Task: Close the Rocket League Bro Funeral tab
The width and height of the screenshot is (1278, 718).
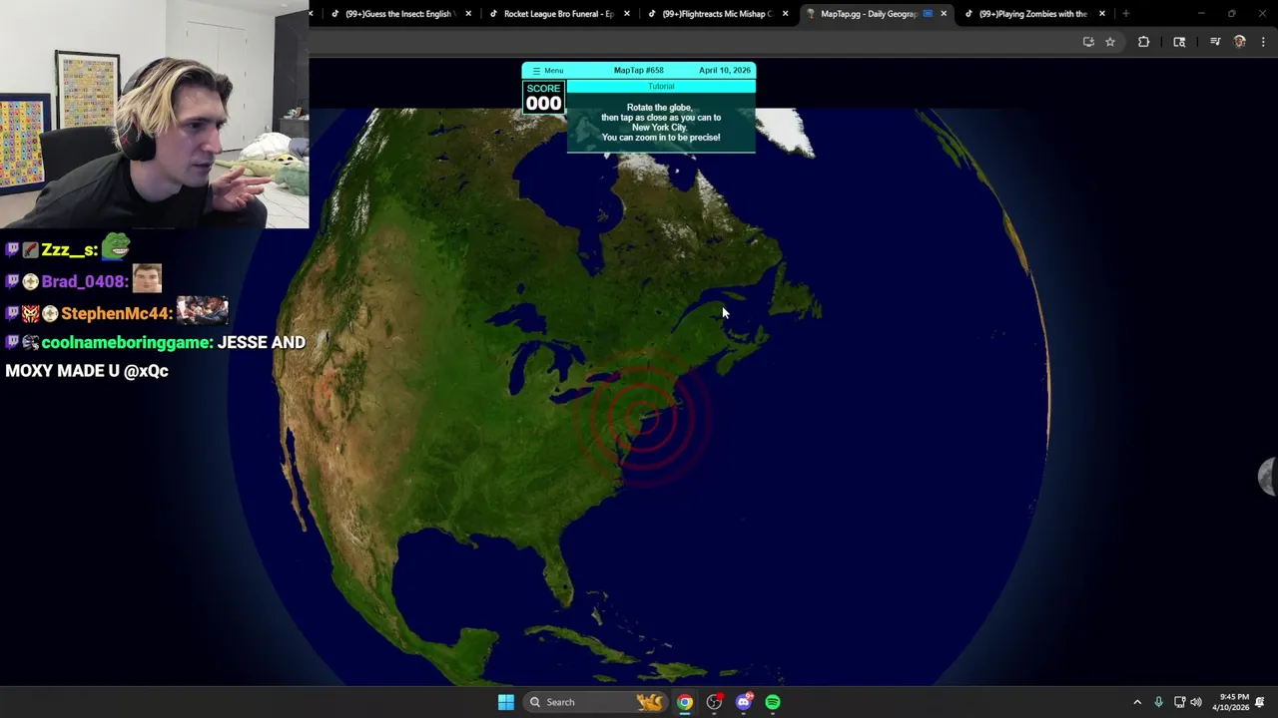Action: 627,14
